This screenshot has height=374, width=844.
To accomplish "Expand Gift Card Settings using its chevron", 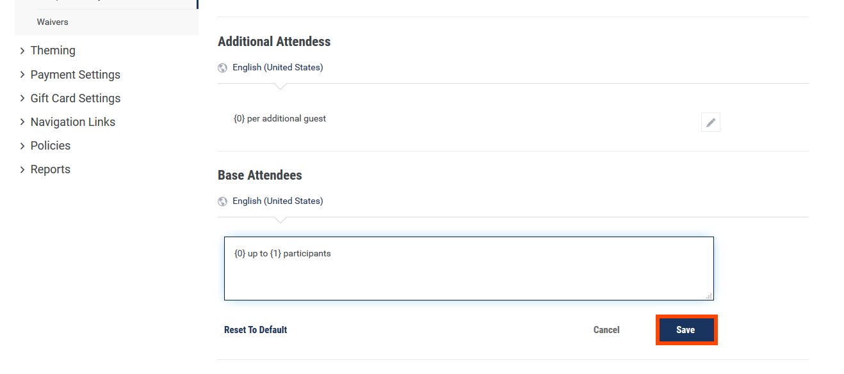I will [22, 98].
